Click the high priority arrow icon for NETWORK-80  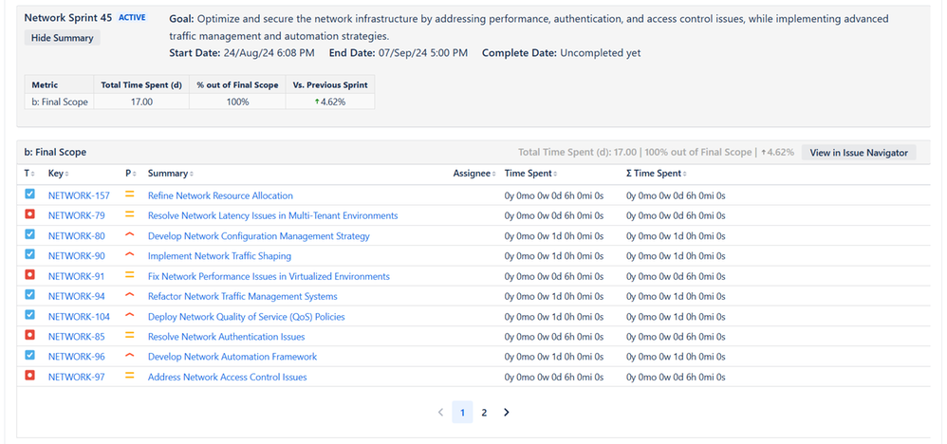pos(129,235)
